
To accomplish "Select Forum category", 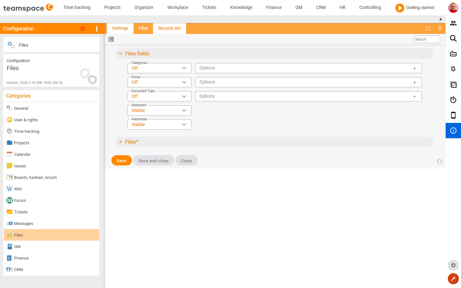I will point(51,200).
